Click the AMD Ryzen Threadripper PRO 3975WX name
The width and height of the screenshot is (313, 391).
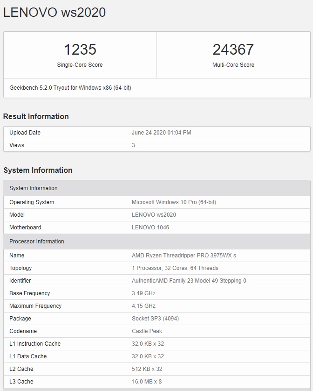[x=184, y=256]
